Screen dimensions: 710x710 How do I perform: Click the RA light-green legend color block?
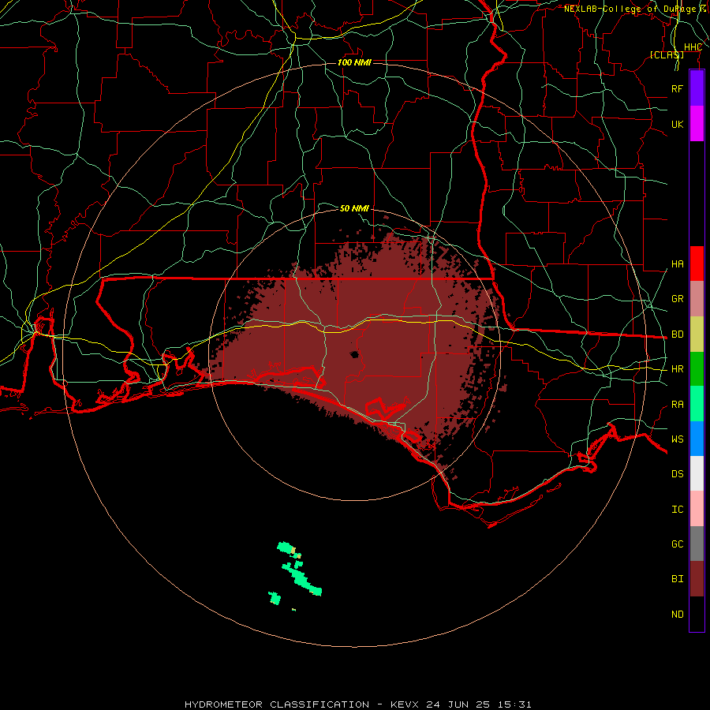pyautogui.click(x=697, y=404)
